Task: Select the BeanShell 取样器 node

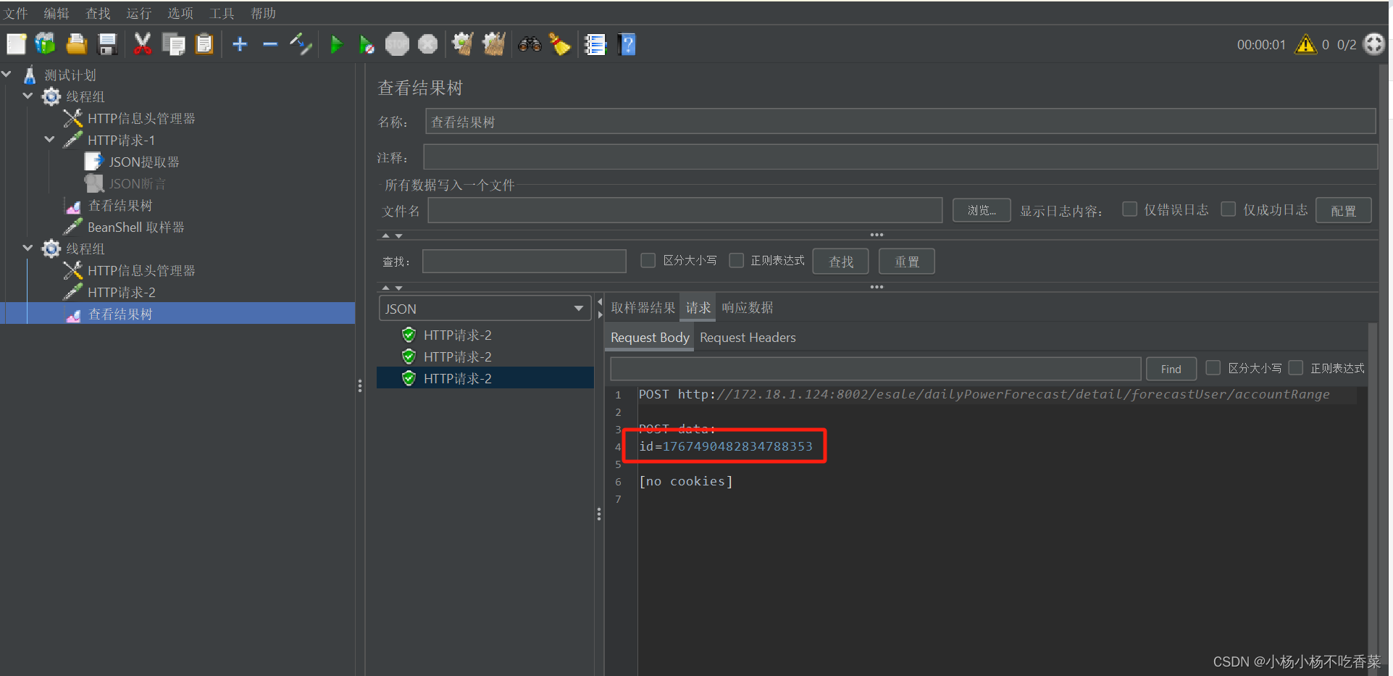Action: [x=136, y=227]
